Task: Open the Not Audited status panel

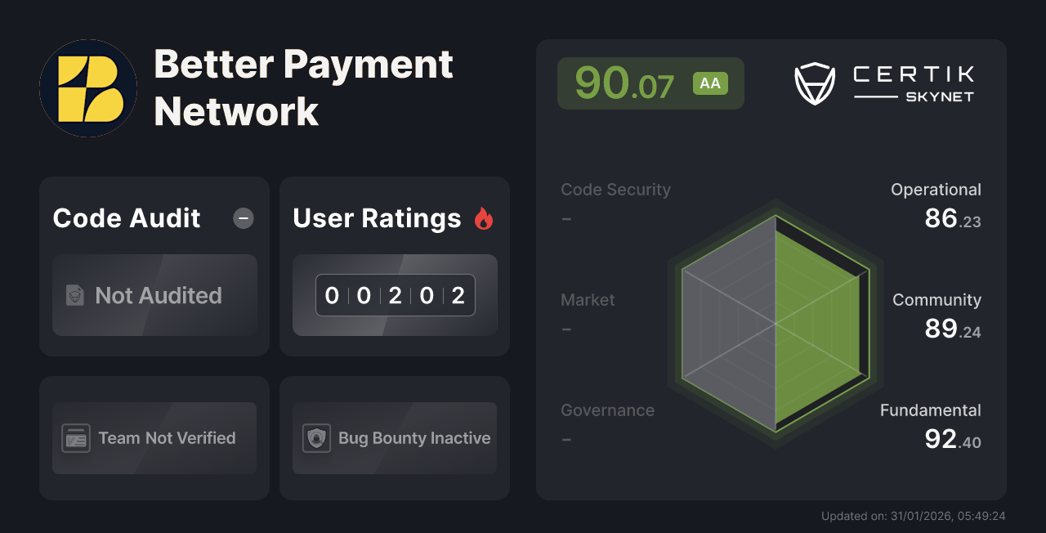Action: point(154,295)
